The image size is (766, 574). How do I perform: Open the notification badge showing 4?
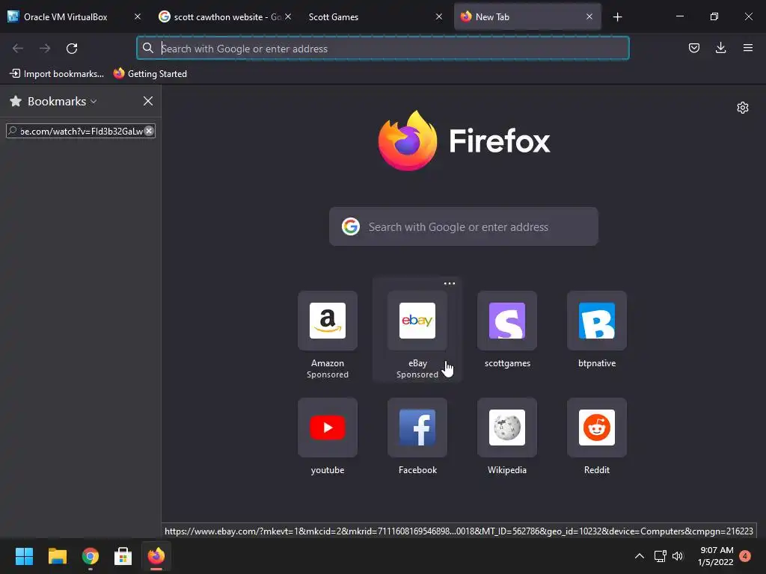point(745,556)
